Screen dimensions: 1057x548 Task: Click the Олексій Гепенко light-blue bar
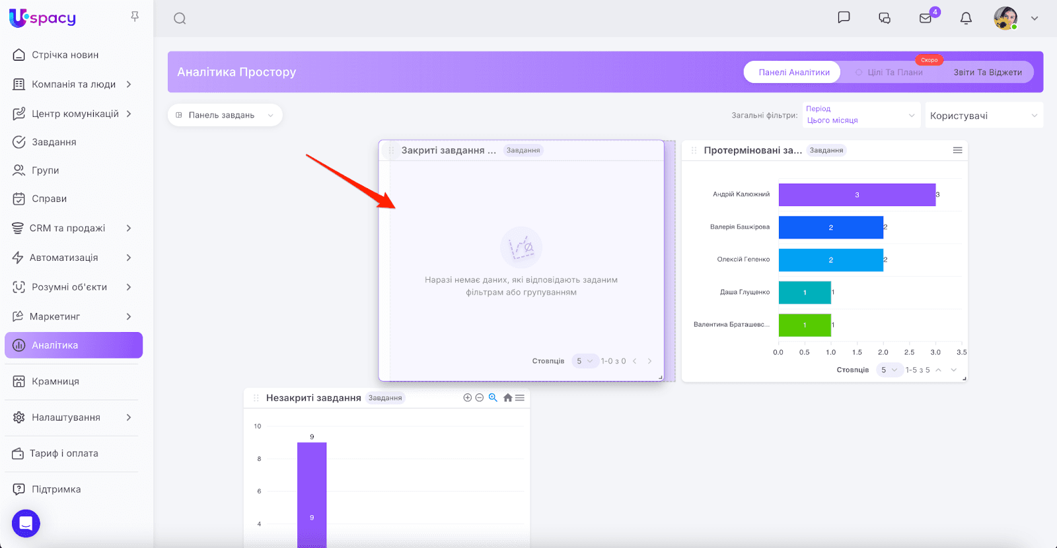coord(831,260)
